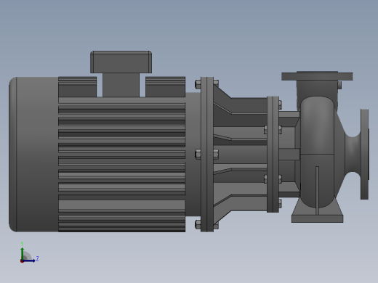This screenshot has width=378, height=283.
Task: Select the suction flange at far right
Action: [365, 155]
